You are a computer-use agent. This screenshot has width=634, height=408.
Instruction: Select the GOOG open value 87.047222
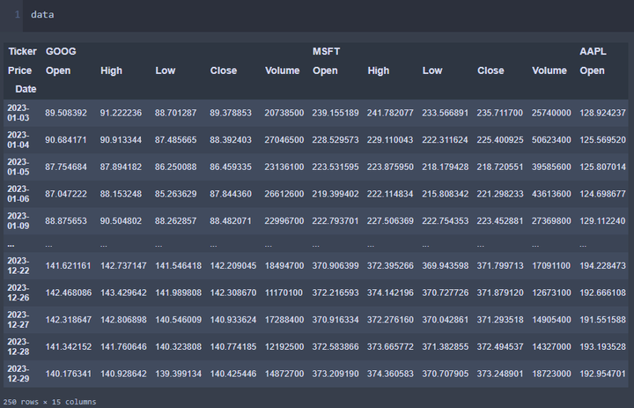click(x=66, y=194)
